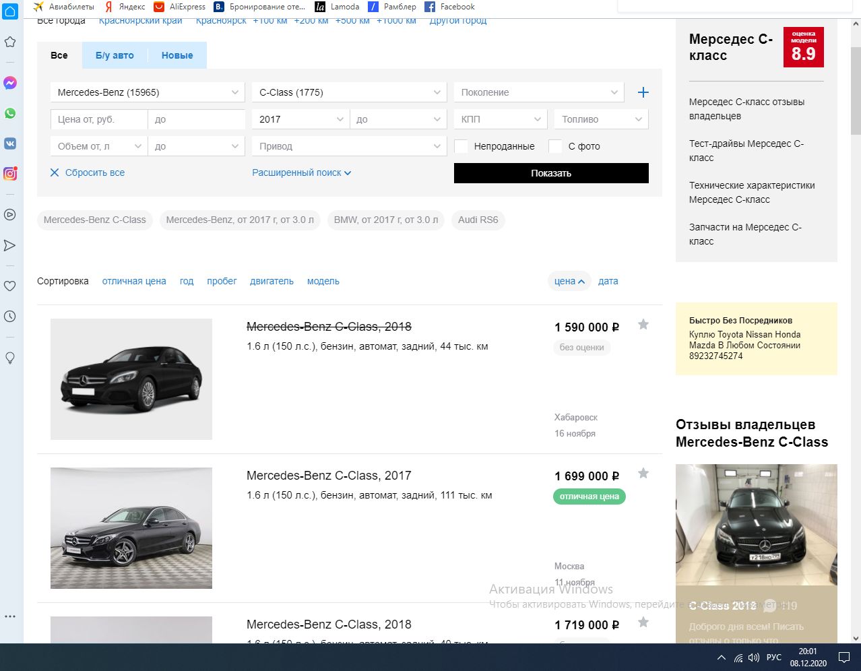861x671 pixels.
Task: Expand Расширенный поиск
Action: tap(302, 172)
